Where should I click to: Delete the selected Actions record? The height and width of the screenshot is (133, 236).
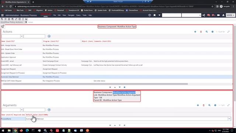(201, 32)
